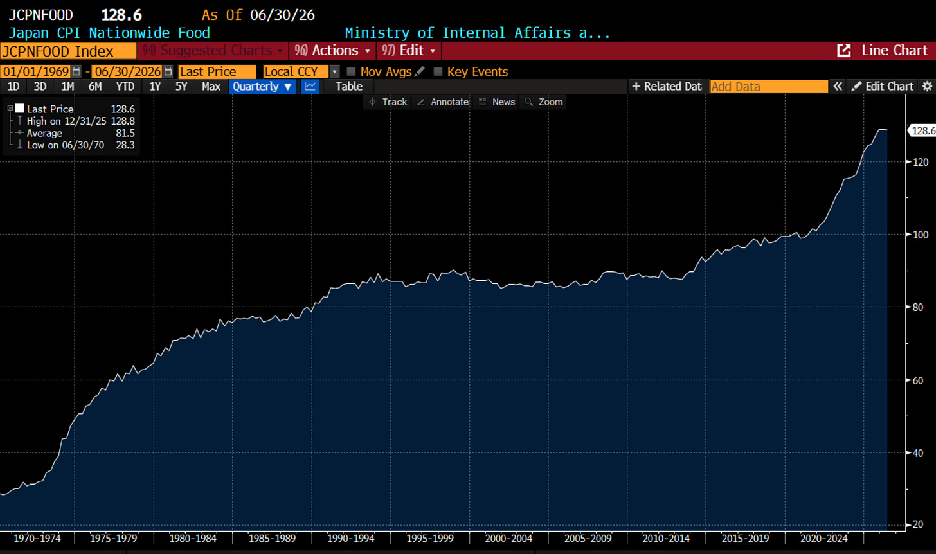Collapse panel with double chevron icon
Screen dimensions: 936x554
tap(838, 87)
